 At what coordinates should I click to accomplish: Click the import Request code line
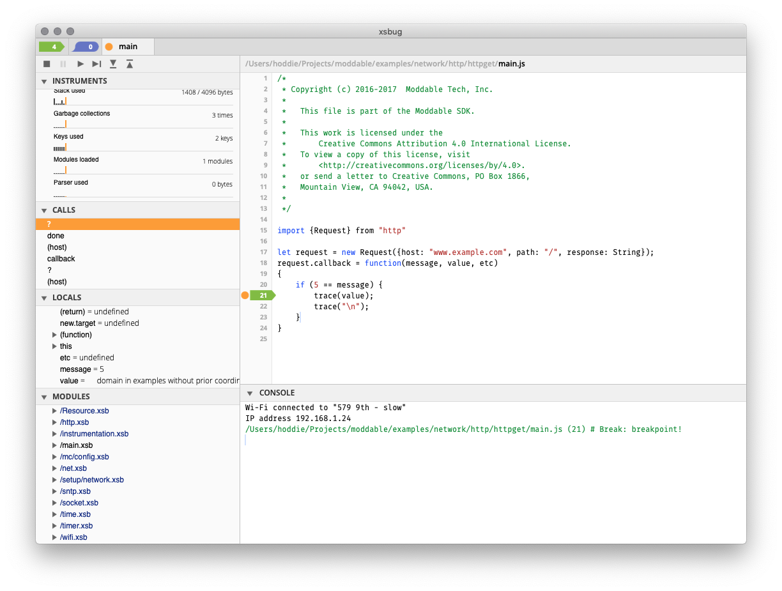pyautogui.click(x=341, y=231)
